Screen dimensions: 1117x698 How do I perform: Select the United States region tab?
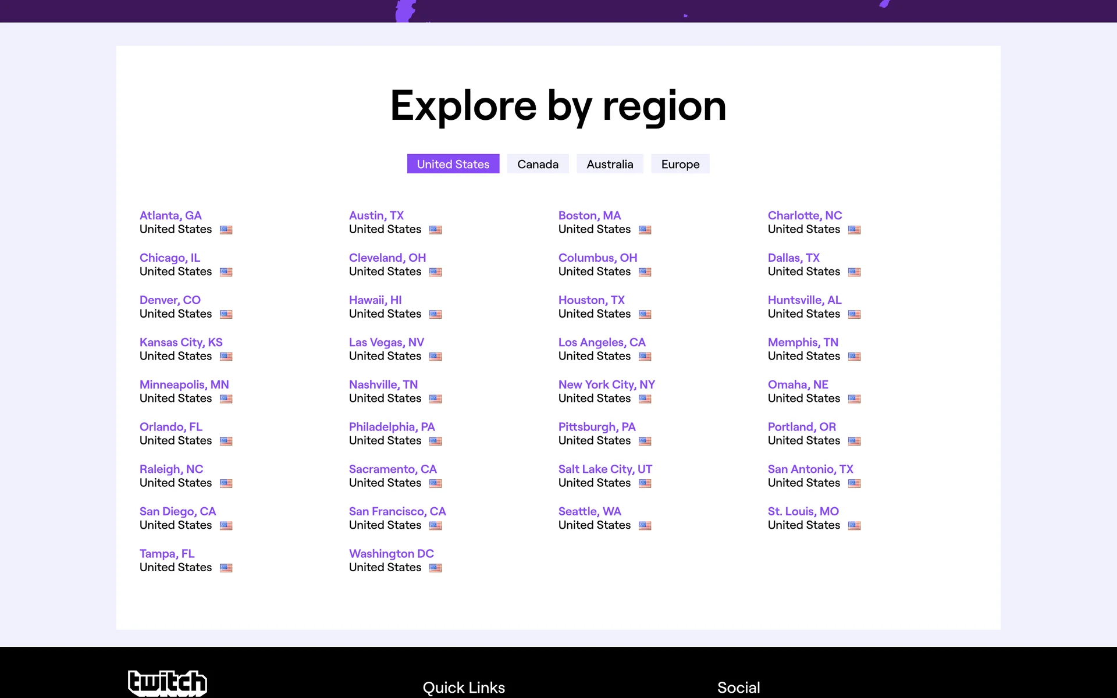pyautogui.click(x=453, y=164)
